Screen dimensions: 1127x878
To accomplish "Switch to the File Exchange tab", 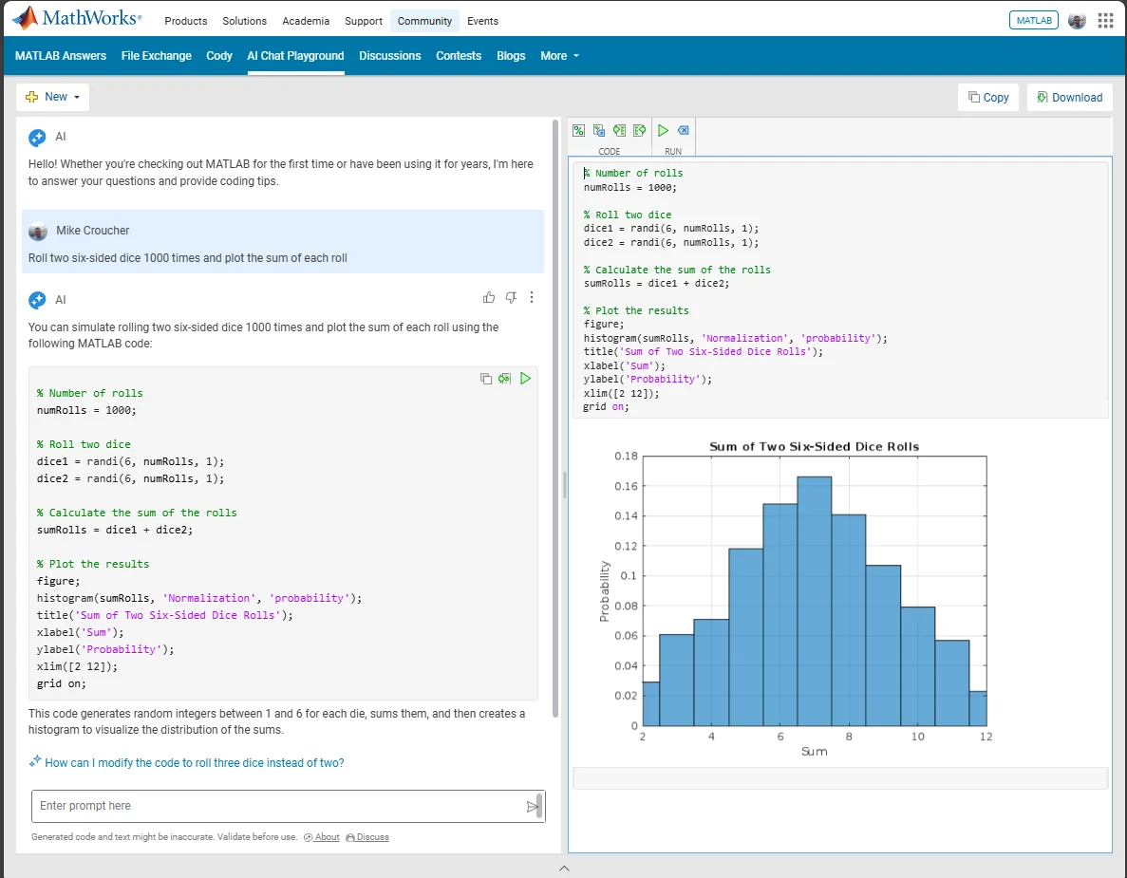I will 157,56.
